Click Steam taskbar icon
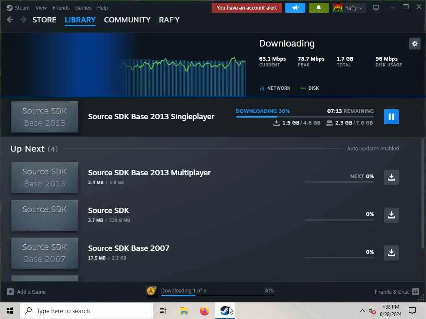Viewport: 426px width, 319px height. [x=225, y=311]
